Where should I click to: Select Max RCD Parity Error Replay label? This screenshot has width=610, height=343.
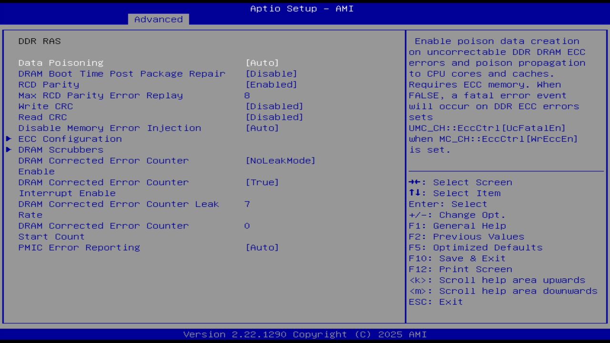click(101, 95)
